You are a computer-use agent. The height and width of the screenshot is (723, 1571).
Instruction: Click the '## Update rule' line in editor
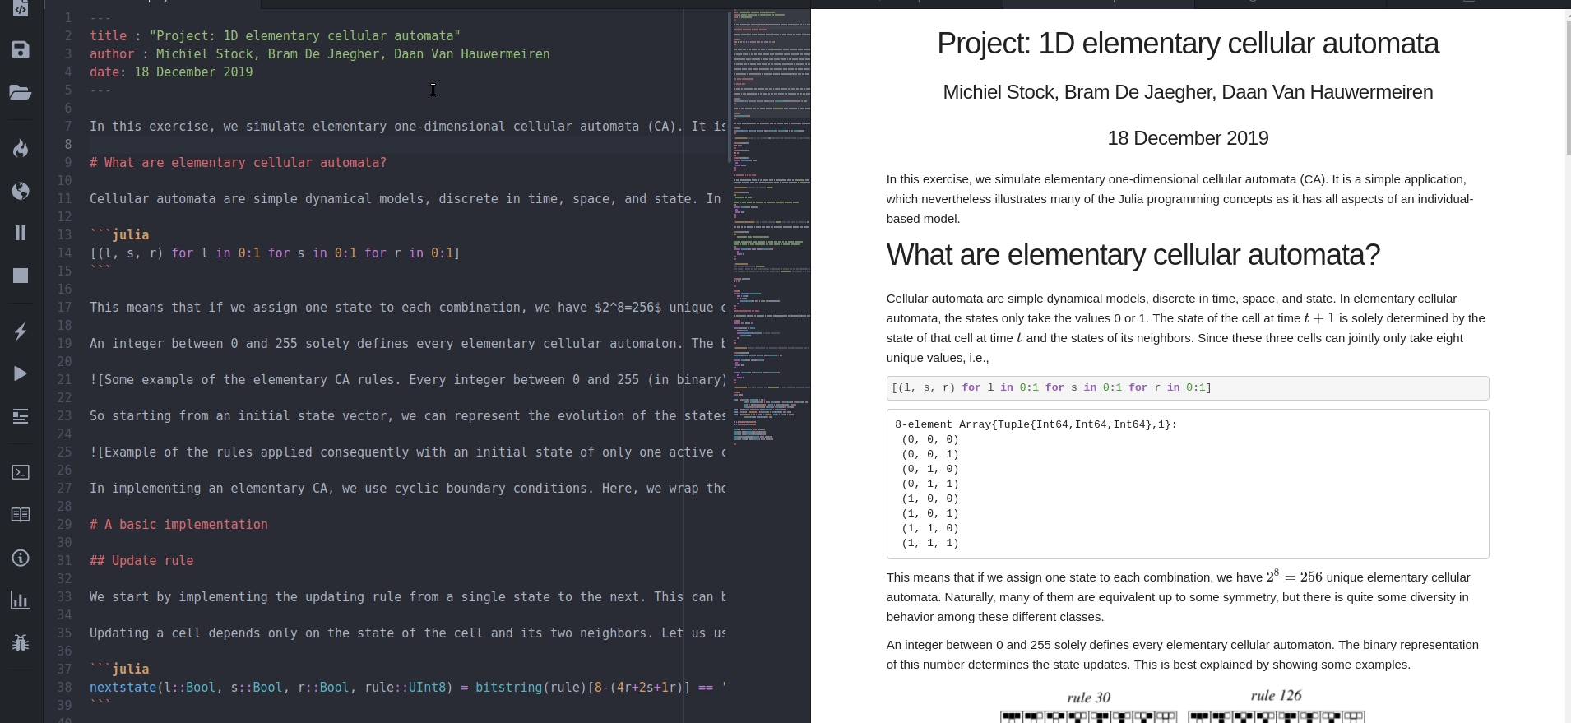[141, 561]
